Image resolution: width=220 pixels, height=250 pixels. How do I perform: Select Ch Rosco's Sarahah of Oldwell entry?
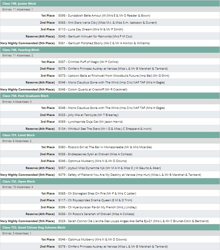pos(96,214)
